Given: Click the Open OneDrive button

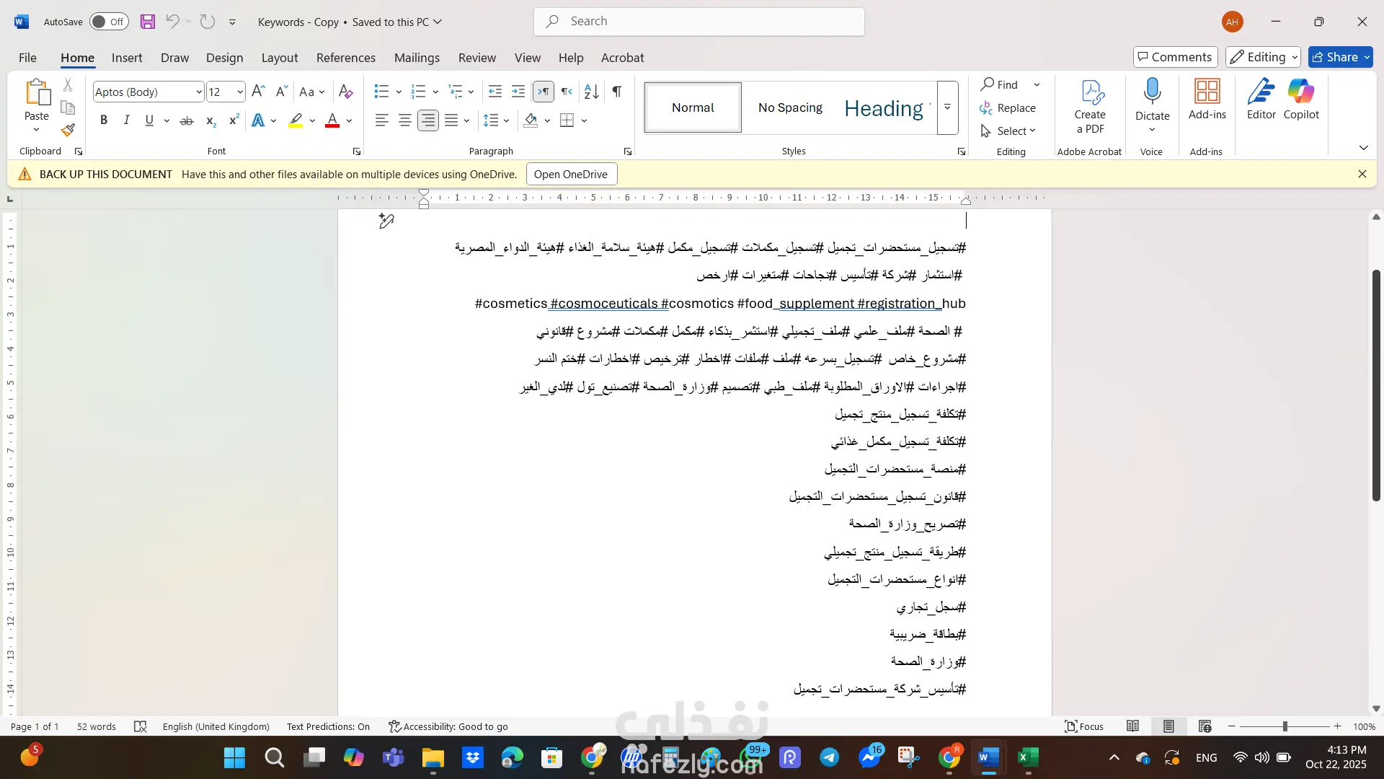Looking at the screenshot, I should [571, 174].
